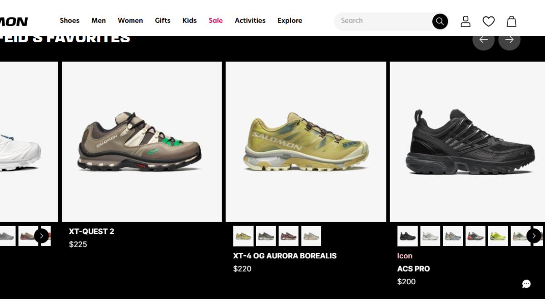Open the chat support bubble
This screenshot has width=545, height=306.
point(526,284)
